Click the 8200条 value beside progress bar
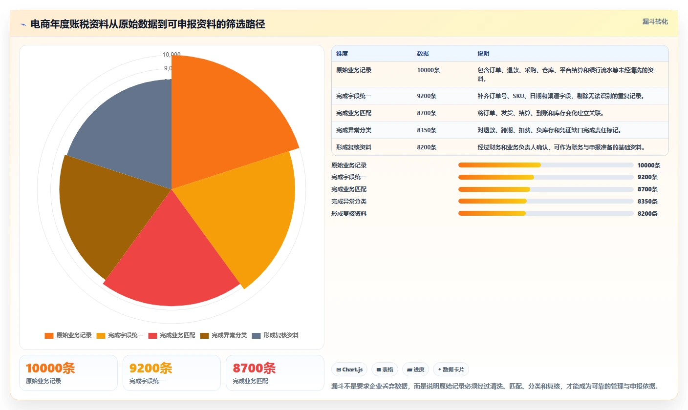 tap(647, 214)
